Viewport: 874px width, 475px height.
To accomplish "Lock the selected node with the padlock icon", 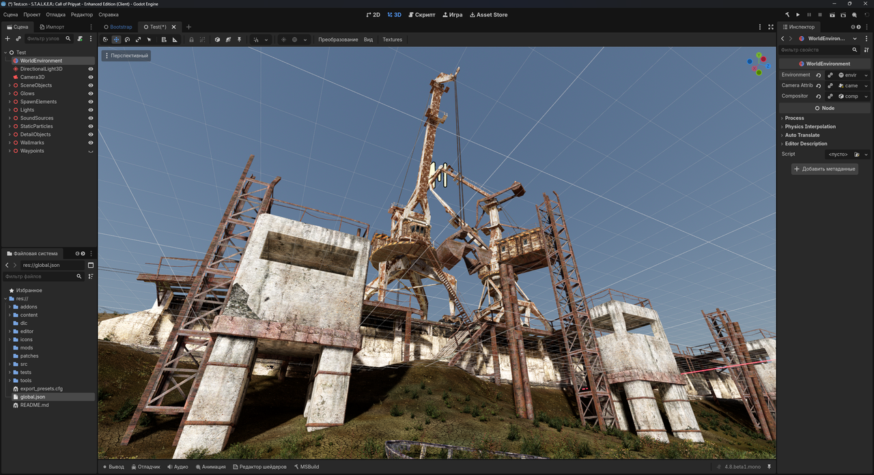I will pos(191,40).
